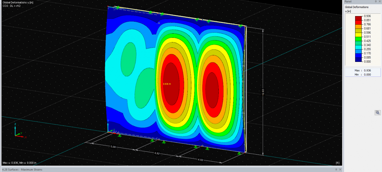Toggle the status bar auto-hide pin
The image size is (382, 172).
336,169
